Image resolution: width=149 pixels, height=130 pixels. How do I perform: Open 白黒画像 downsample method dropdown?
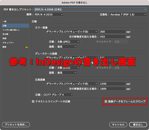(72, 84)
